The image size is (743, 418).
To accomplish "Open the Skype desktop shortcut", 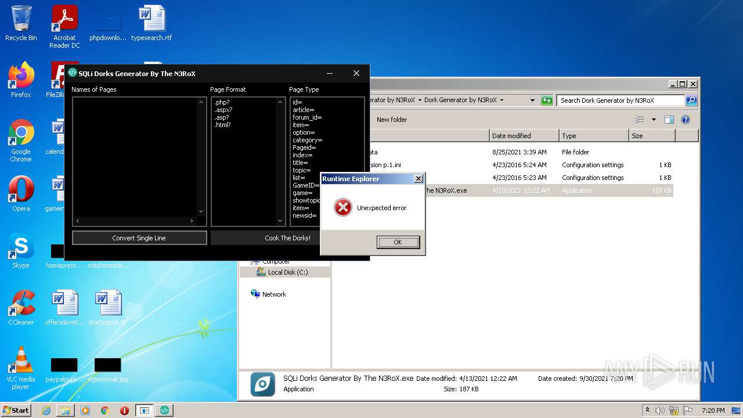I will point(21,251).
